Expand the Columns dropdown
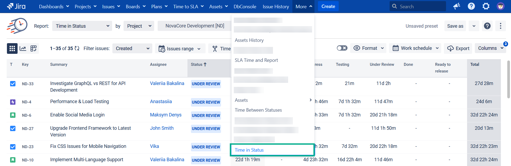Screen dimensions: 511x166 click(490, 48)
